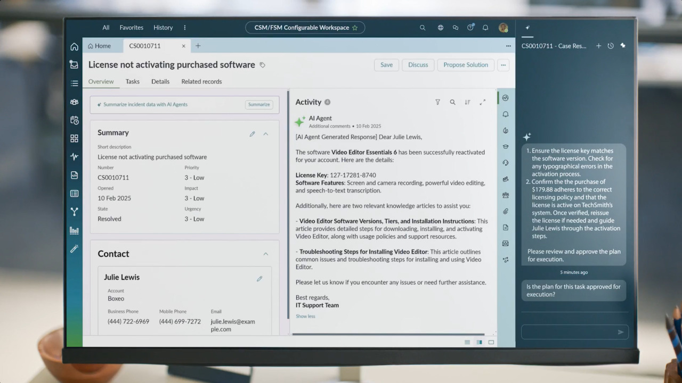Viewport: 682px width, 383px height.
Task: Click the search icon in Activity panel
Action: click(x=452, y=102)
